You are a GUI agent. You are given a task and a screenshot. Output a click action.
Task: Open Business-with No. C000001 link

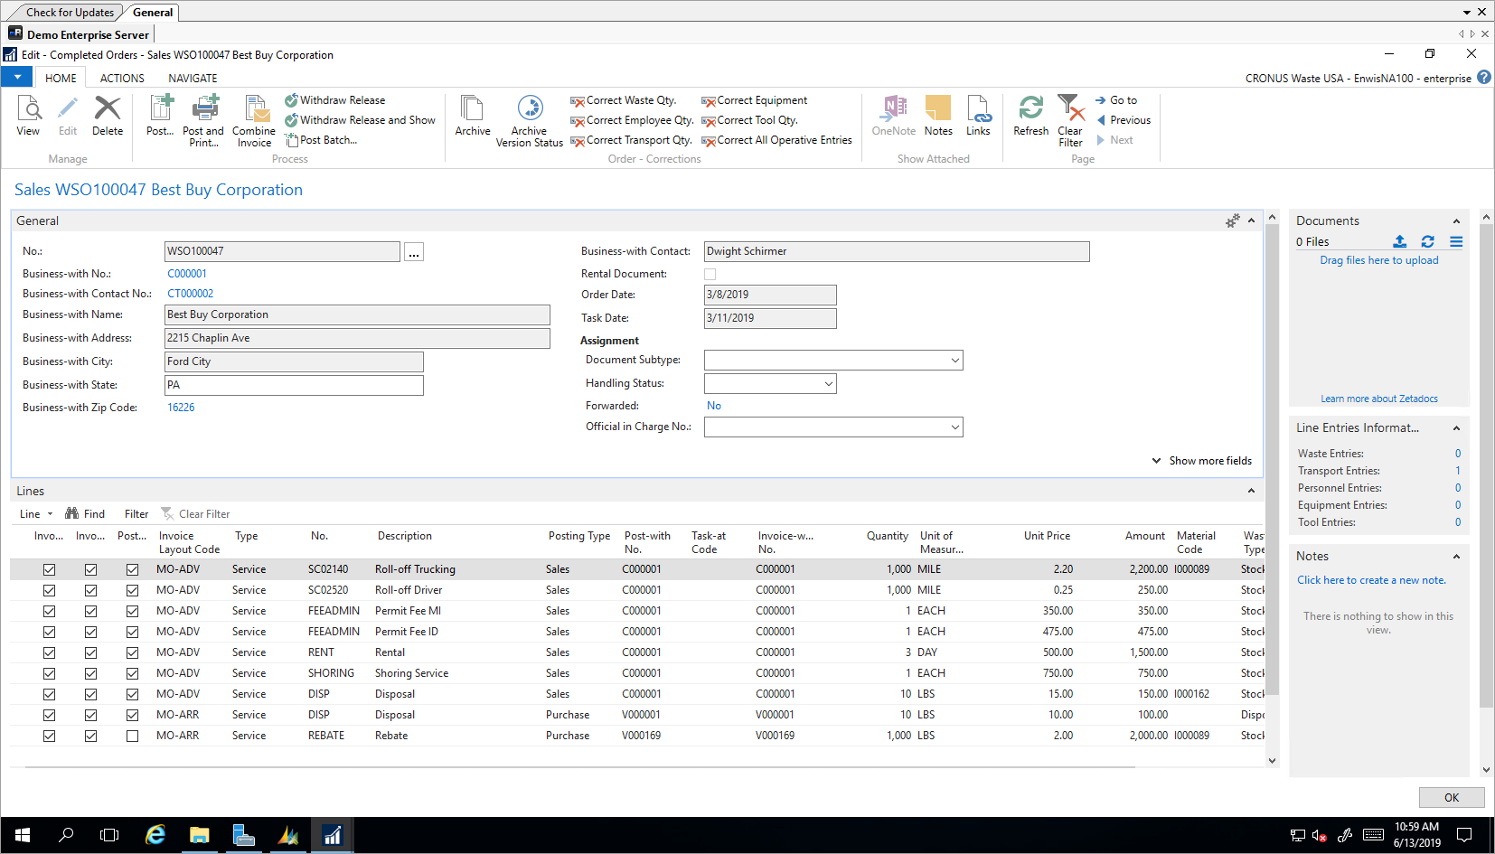[187, 274]
